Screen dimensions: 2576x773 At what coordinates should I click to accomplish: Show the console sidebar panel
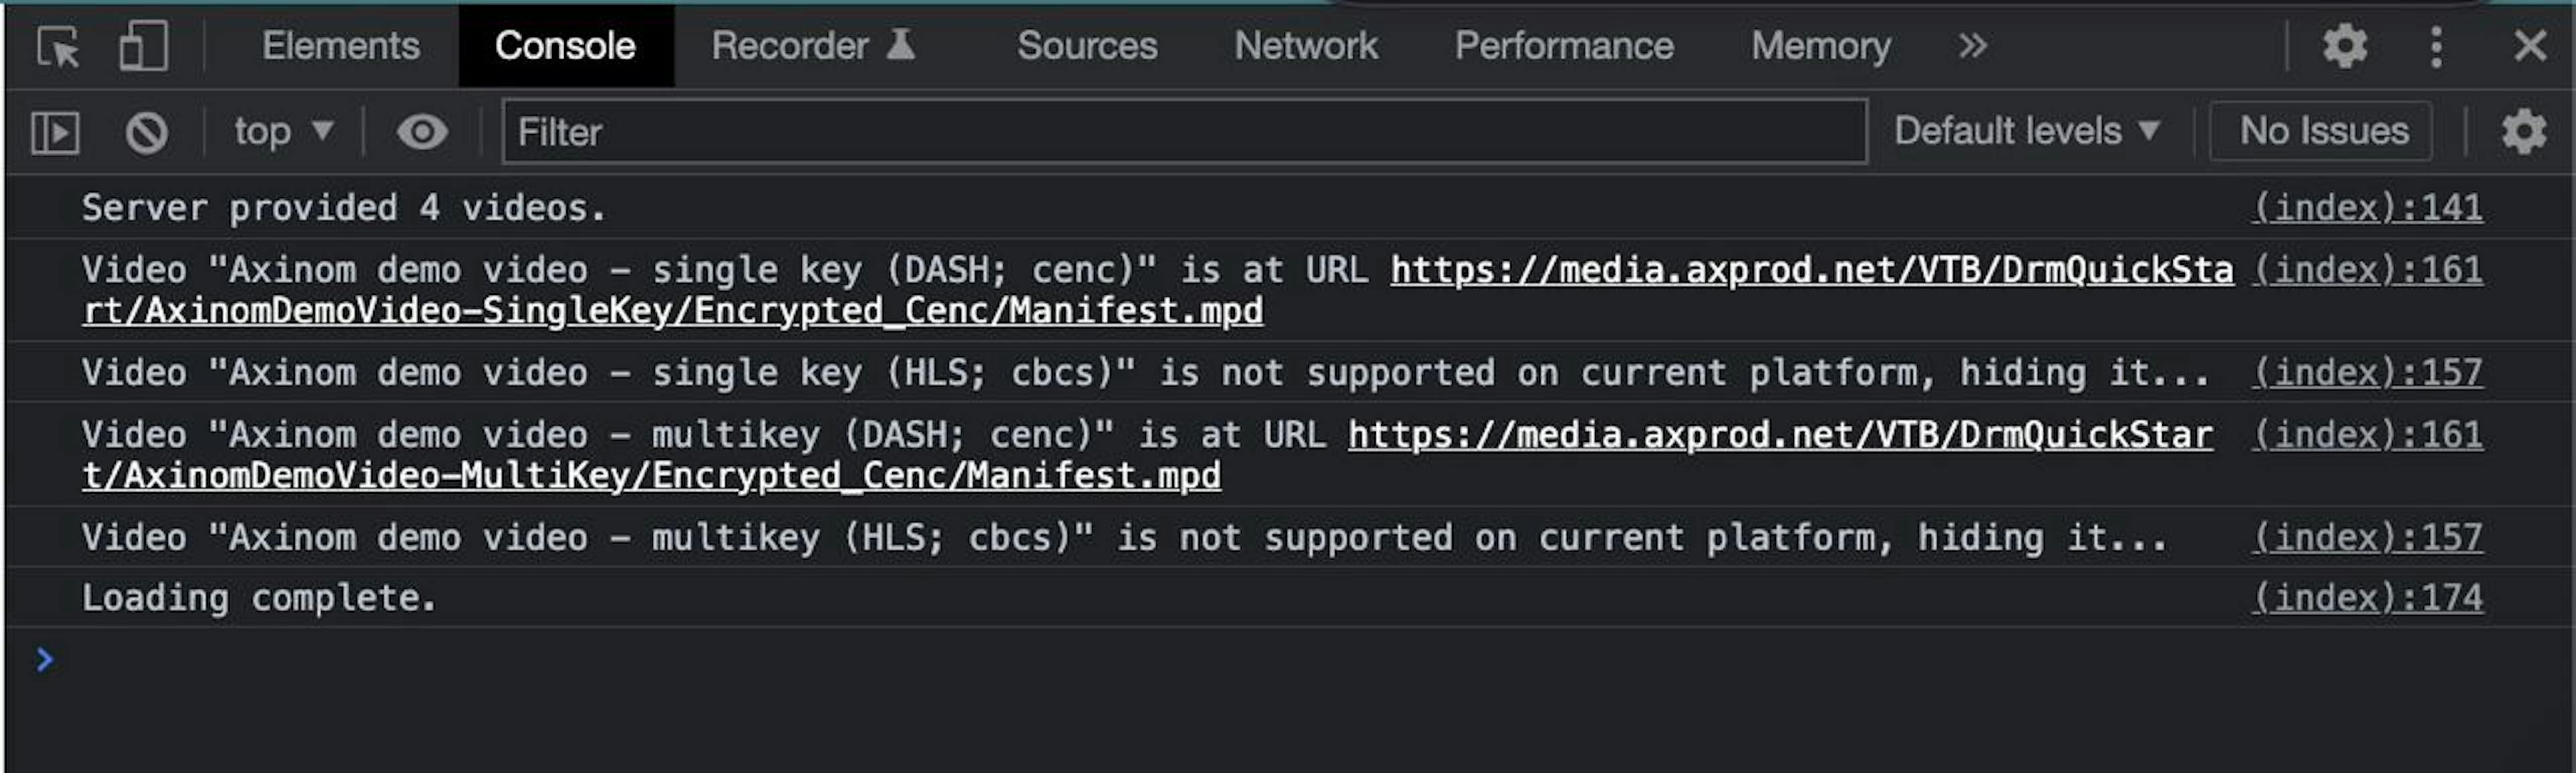pyautogui.click(x=55, y=132)
